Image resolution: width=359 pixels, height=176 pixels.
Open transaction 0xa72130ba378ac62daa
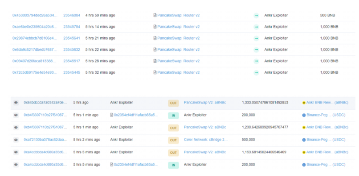click(x=45, y=140)
